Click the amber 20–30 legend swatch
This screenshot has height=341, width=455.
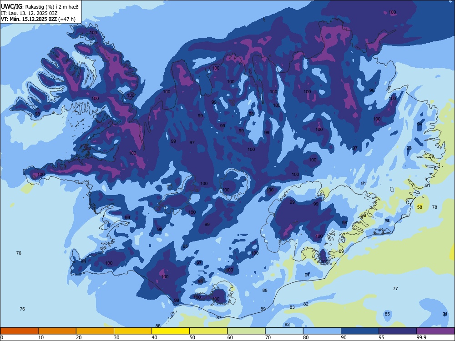(x=95, y=331)
